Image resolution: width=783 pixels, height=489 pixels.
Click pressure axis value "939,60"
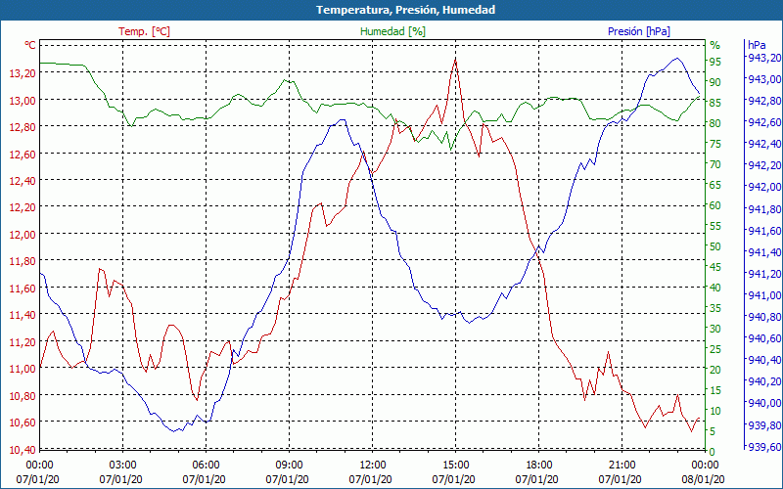(765, 447)
